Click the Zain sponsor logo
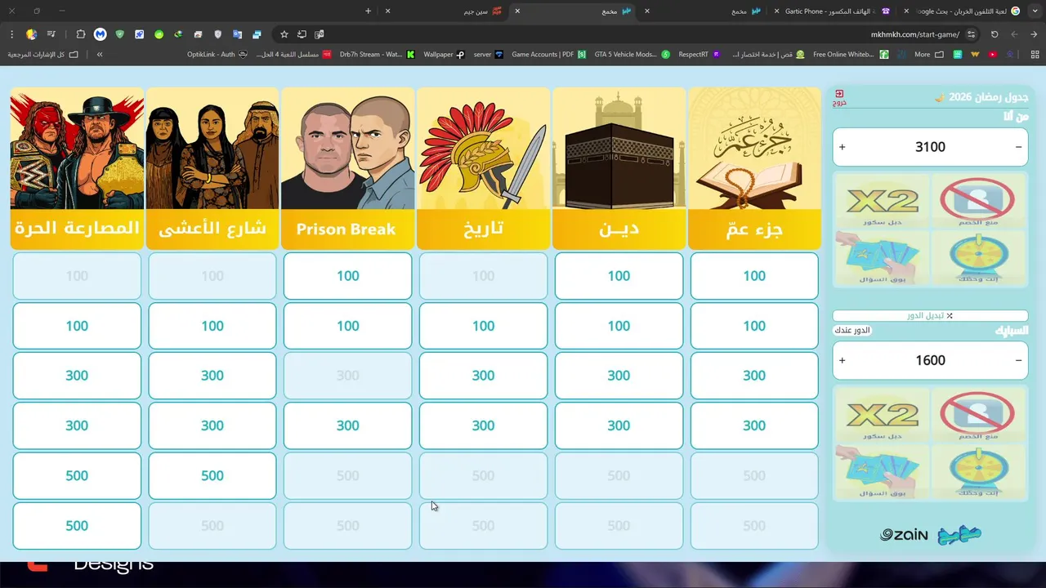This screenshot has height=588, width=1046. point(904,536)
